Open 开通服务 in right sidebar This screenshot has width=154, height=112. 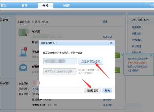(x=136, y=34)
